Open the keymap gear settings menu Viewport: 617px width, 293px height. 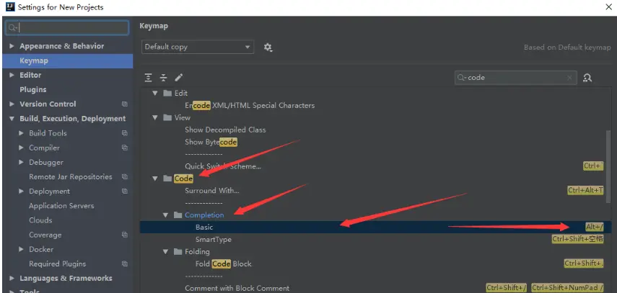click(x=268, y=48)
